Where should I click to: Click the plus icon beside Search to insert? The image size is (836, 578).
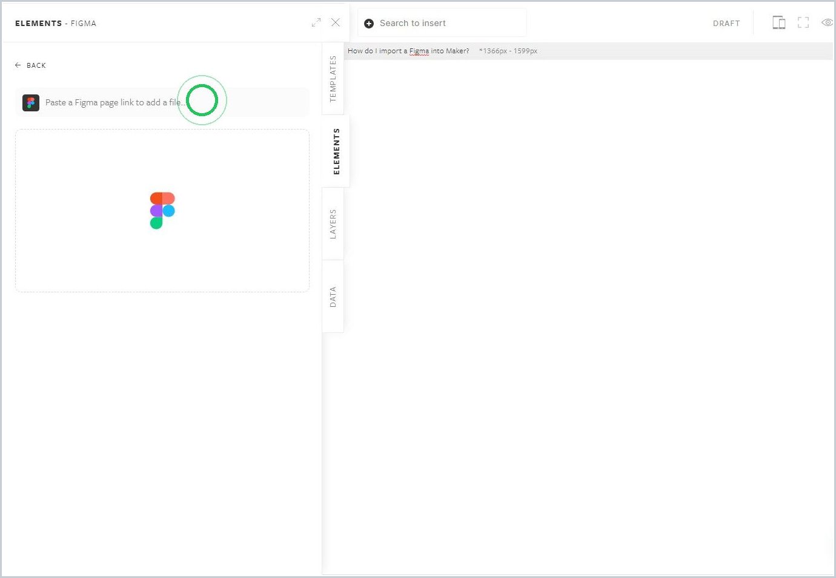(369, 24)
